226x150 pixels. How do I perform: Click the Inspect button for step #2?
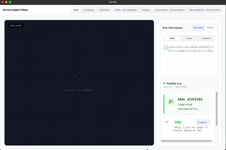(x=202, y=122)
